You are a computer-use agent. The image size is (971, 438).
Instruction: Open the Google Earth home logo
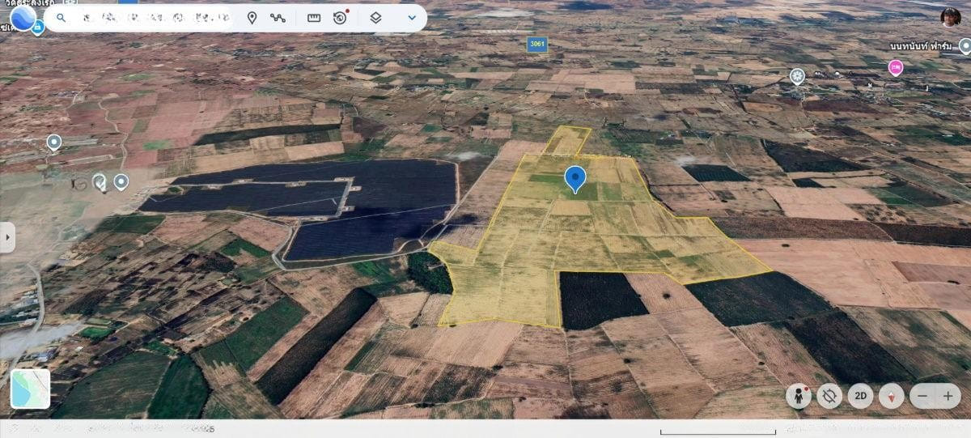click(23, 18)
